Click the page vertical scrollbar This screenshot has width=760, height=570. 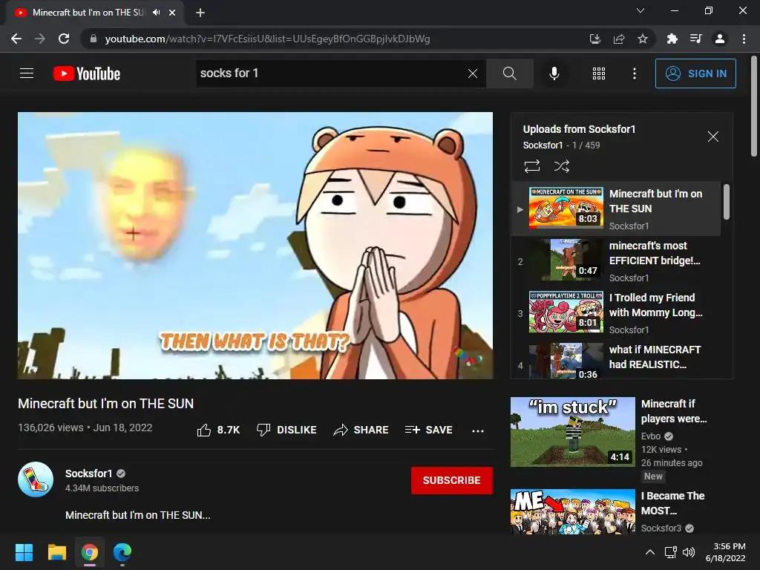pos(754,107)
